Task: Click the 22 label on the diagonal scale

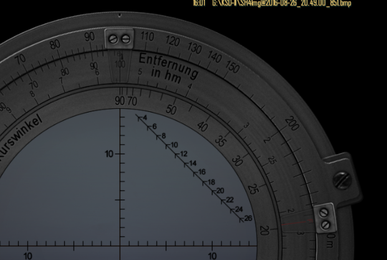Action: click(230, 200)
